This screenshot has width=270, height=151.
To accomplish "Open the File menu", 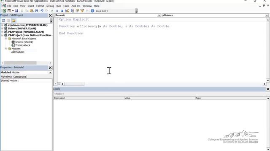I will tap(9, 6).
